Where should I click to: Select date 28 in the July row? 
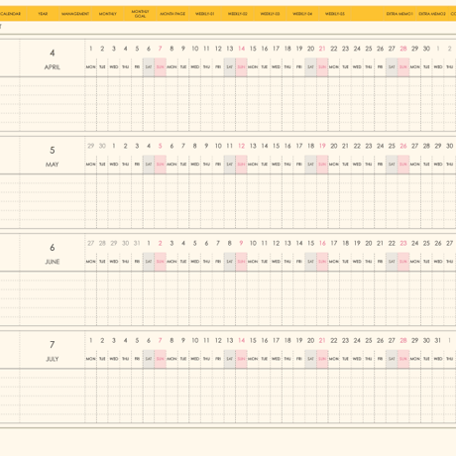[x=403, y=340]
